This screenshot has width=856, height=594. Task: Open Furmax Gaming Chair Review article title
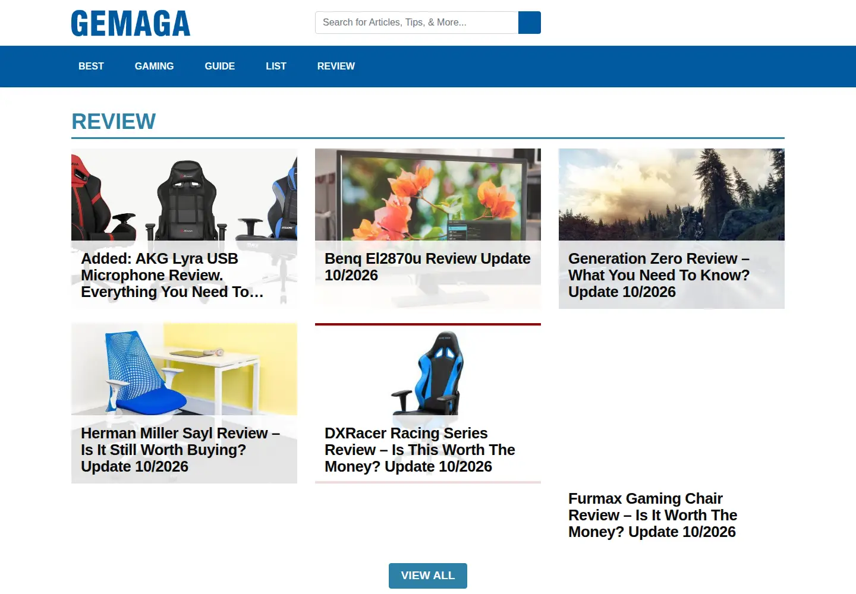[x=653, y=515]
